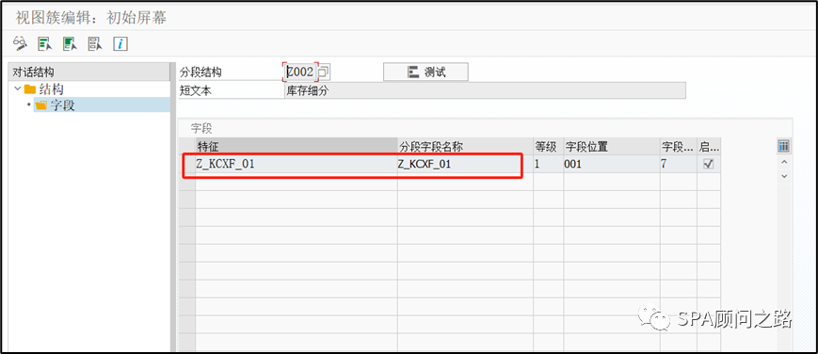
Task: Click the Select Block toolbar icon
Action: click(70, 44)
